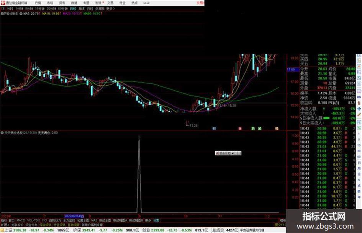Open the 资讯 menu
Viewport: 362px width, 233px height.
62,3
